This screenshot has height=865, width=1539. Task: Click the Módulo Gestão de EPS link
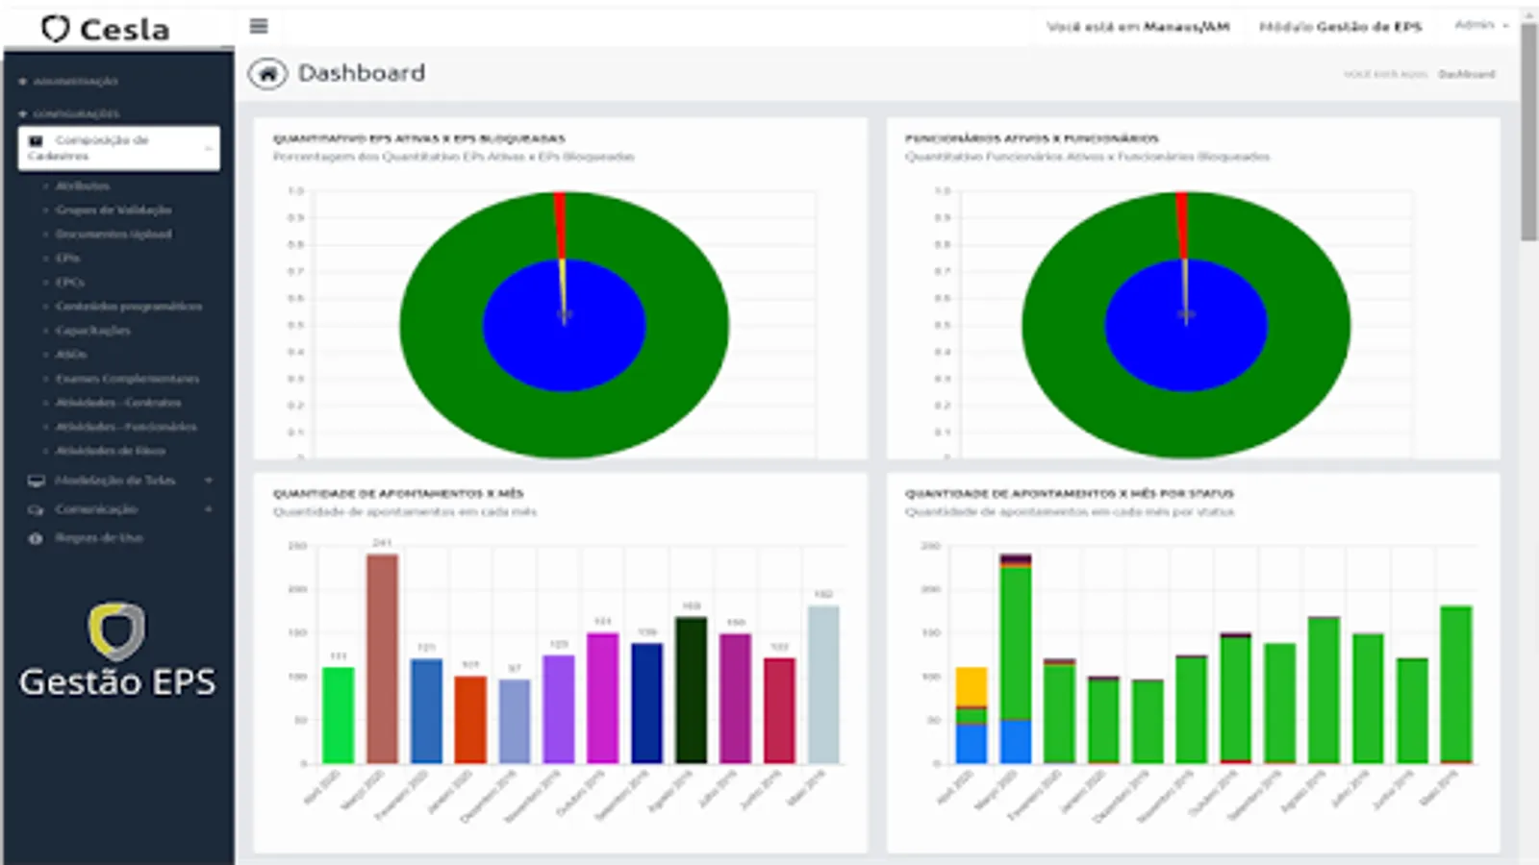(x=1341, y=27)
